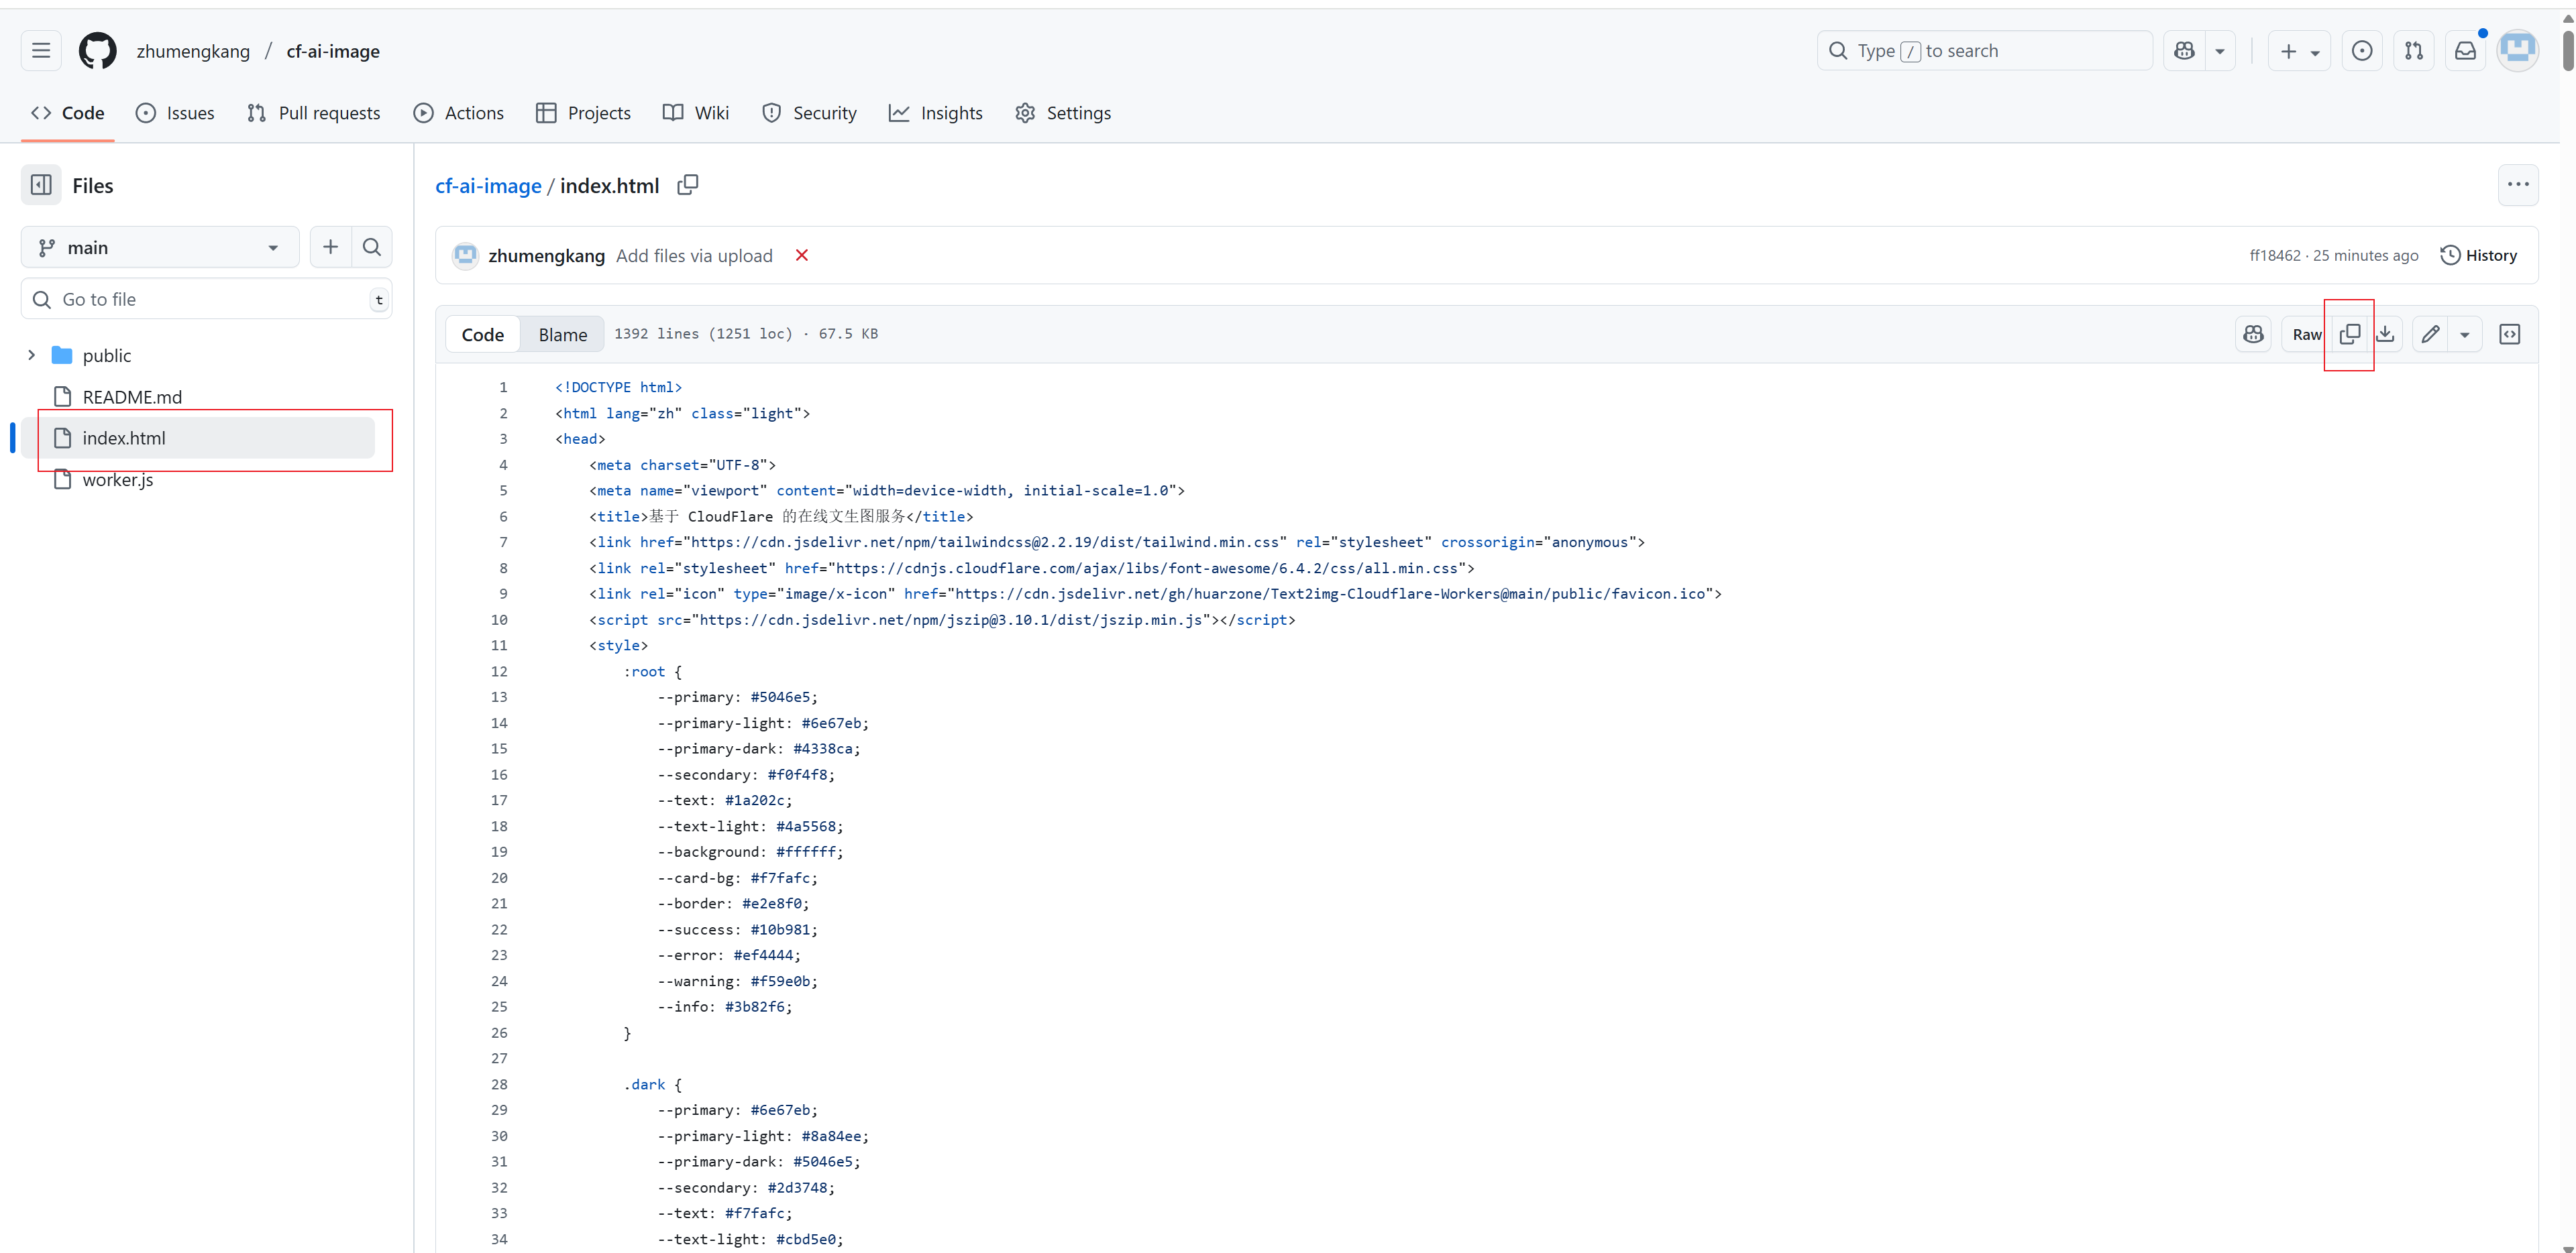Open the file History

(x=2478, y=256)
